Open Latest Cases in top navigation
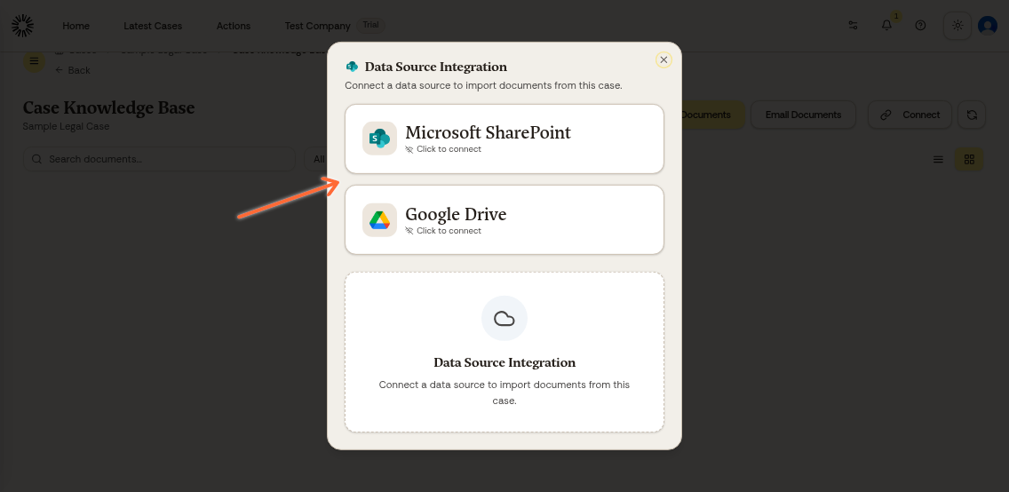The height and width of the screenshot is (492, 1009). tap(153, 26)
